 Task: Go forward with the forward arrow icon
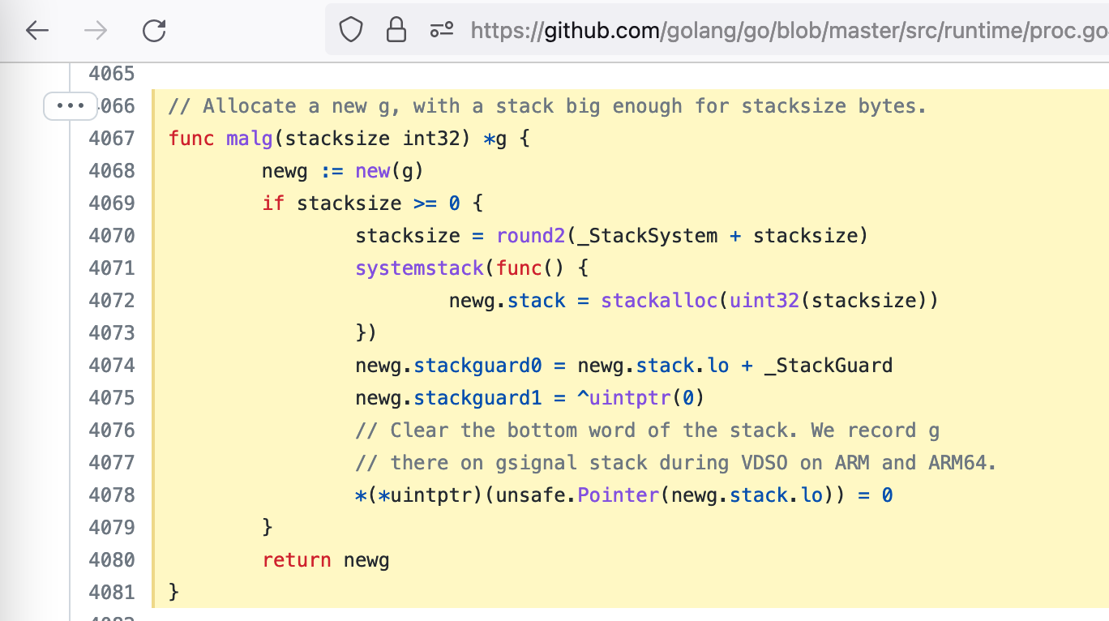click(x=95, y=30)
